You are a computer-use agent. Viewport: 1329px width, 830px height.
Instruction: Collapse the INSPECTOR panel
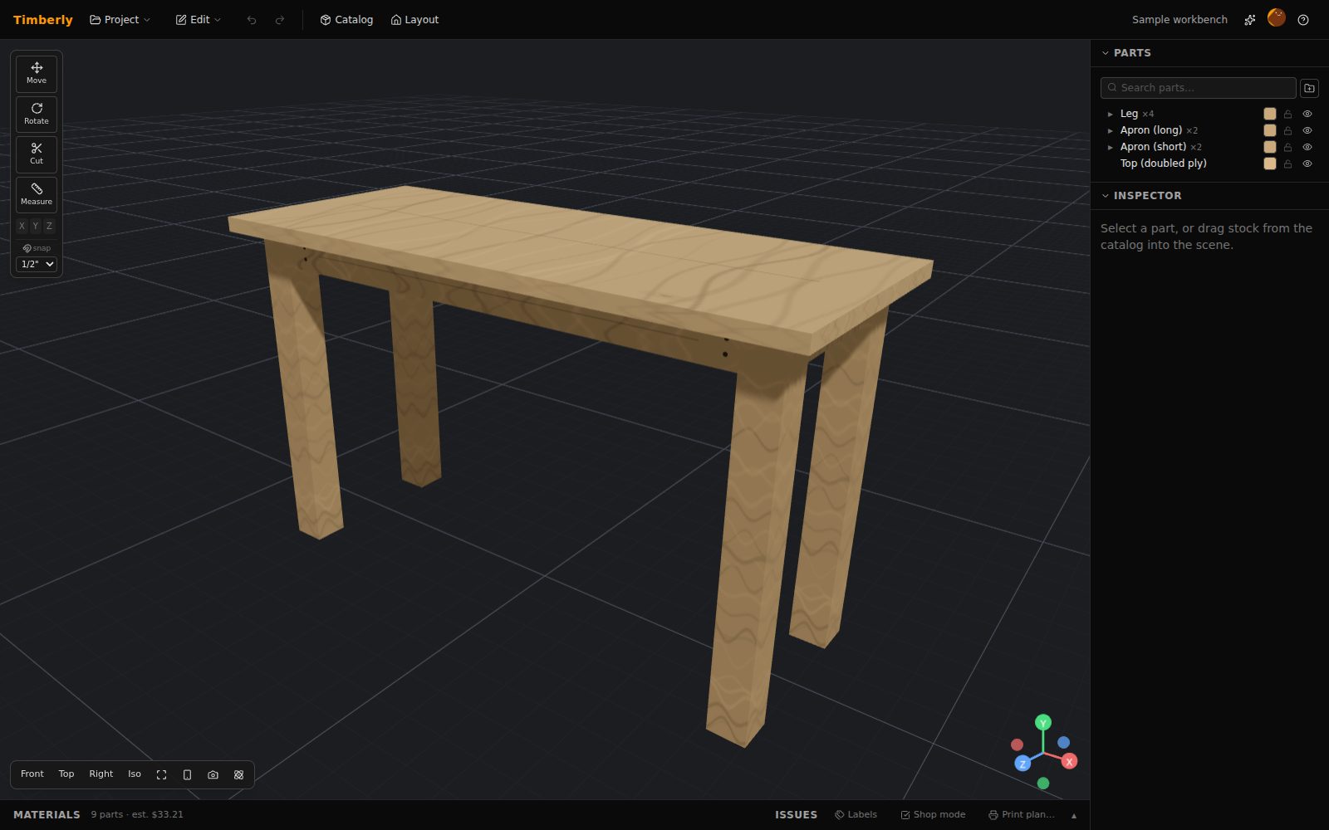click(1106, 196)
